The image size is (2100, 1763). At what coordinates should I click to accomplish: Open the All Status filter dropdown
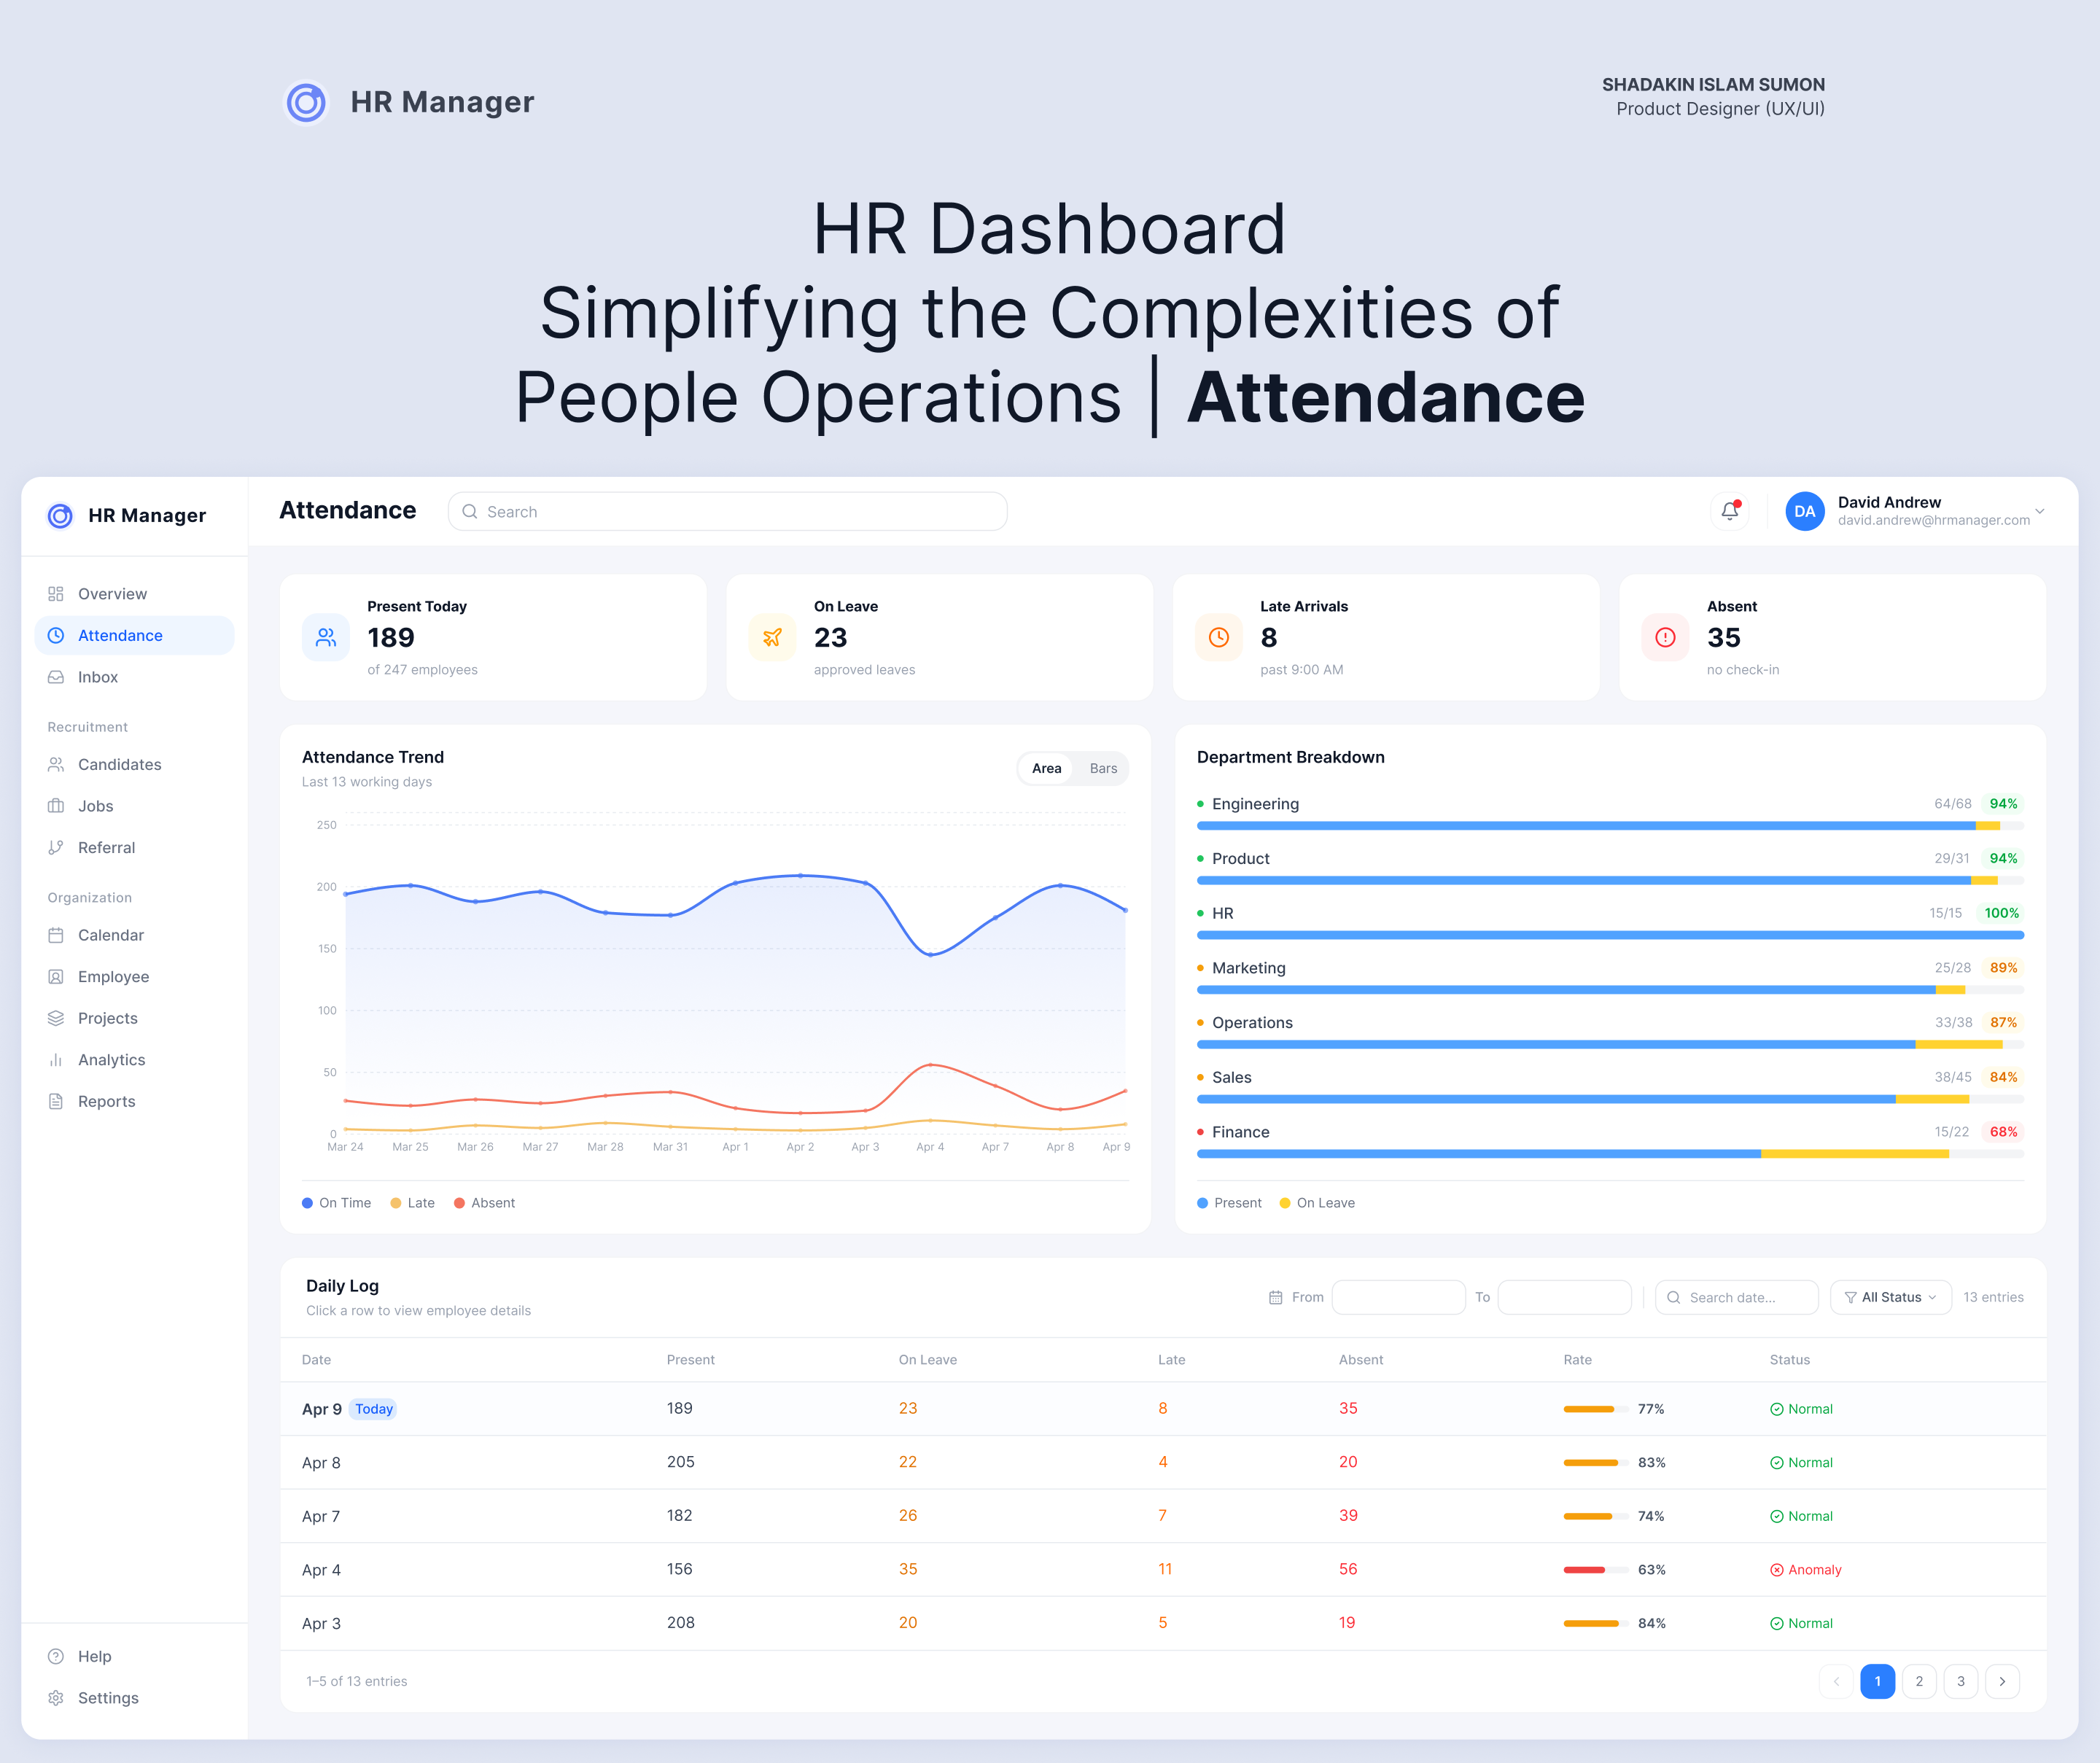click(x=1889, y=1297)
